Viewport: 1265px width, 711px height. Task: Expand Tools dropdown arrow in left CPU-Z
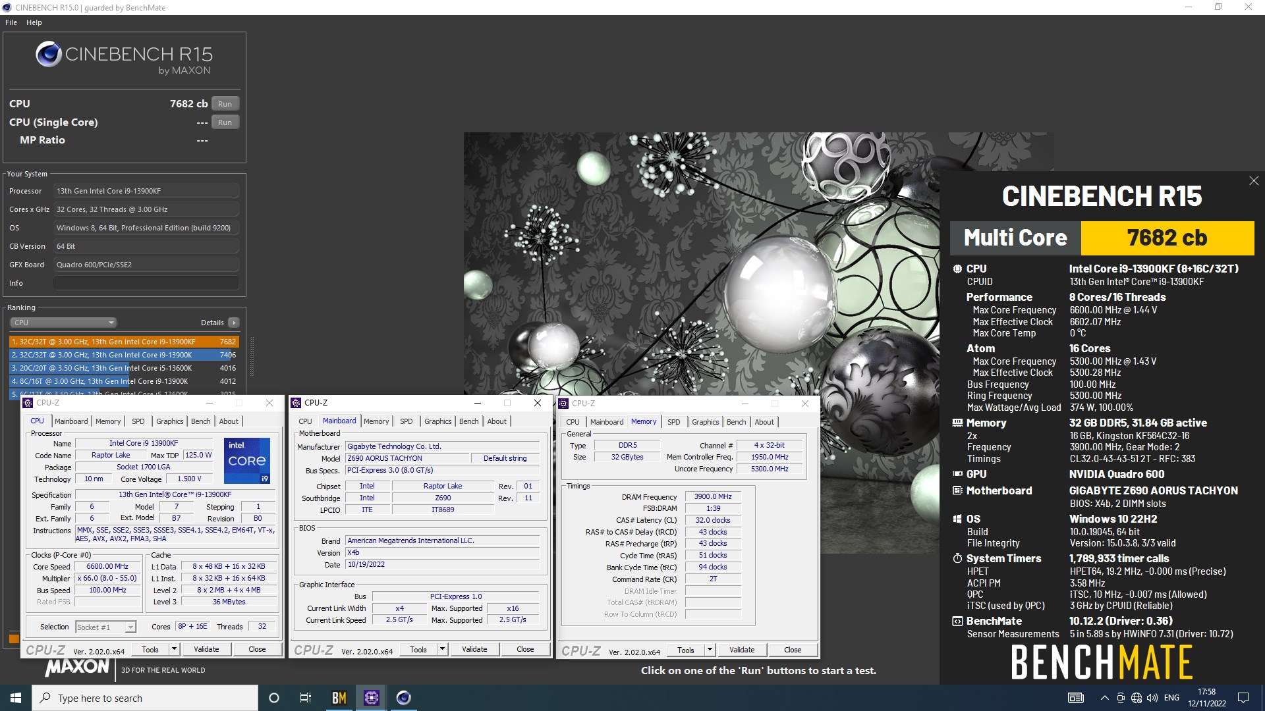tap(175, 649)
